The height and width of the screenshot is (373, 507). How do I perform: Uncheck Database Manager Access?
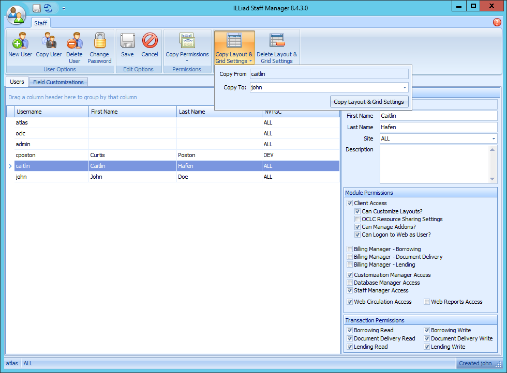[x=349, y=283]
